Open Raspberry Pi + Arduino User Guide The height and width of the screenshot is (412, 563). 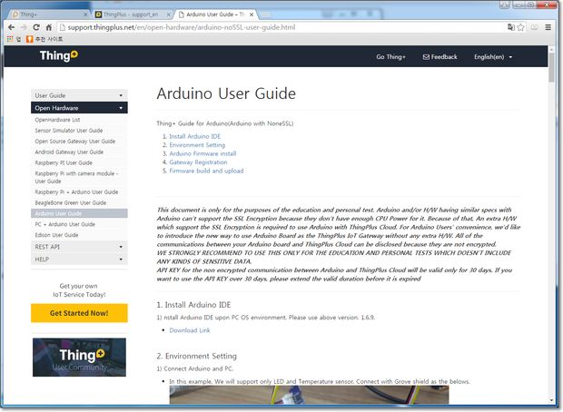[76, 192]
